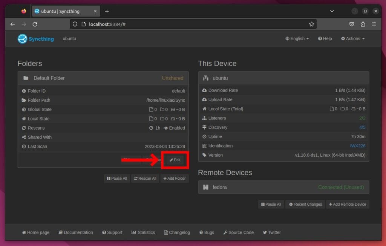Click the Unshared status label
The height and width of the screenshot is (246, 386).
pyautogui.click(x=173, y=78)
